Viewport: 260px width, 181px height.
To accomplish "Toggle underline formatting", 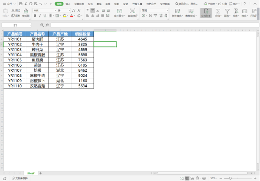I will [45, 15].
